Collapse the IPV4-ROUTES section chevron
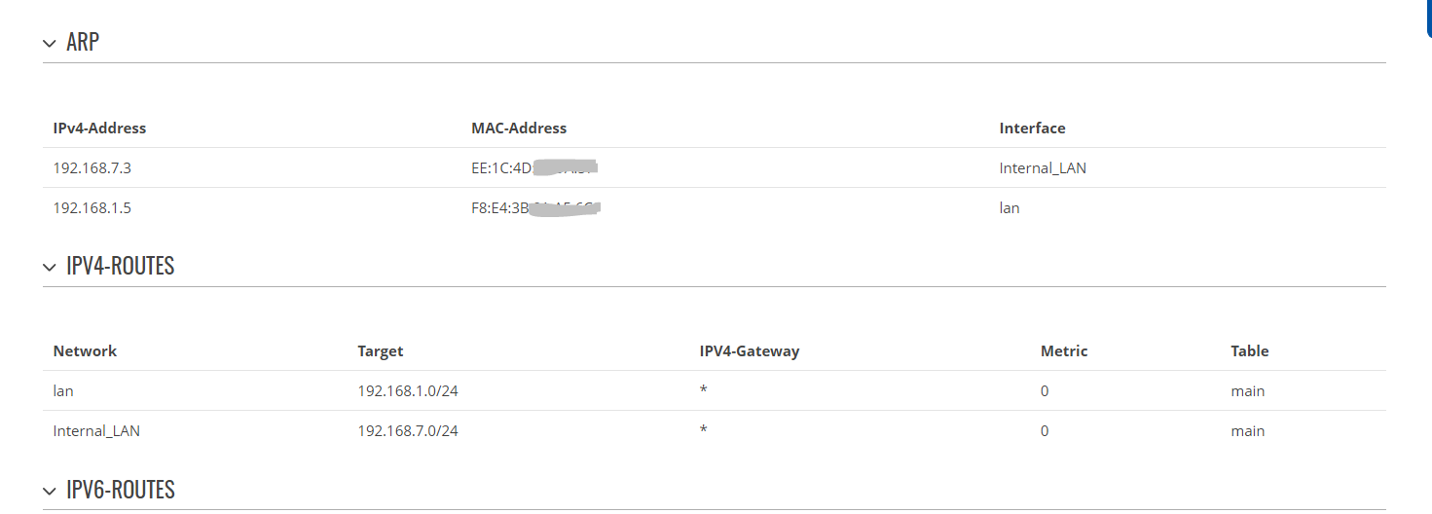Image resolution: width=1432 pixels, height=514 pixels. 50,268
